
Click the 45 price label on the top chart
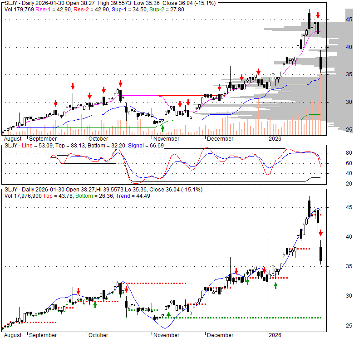pyautogui.click(x=349, y=20)
